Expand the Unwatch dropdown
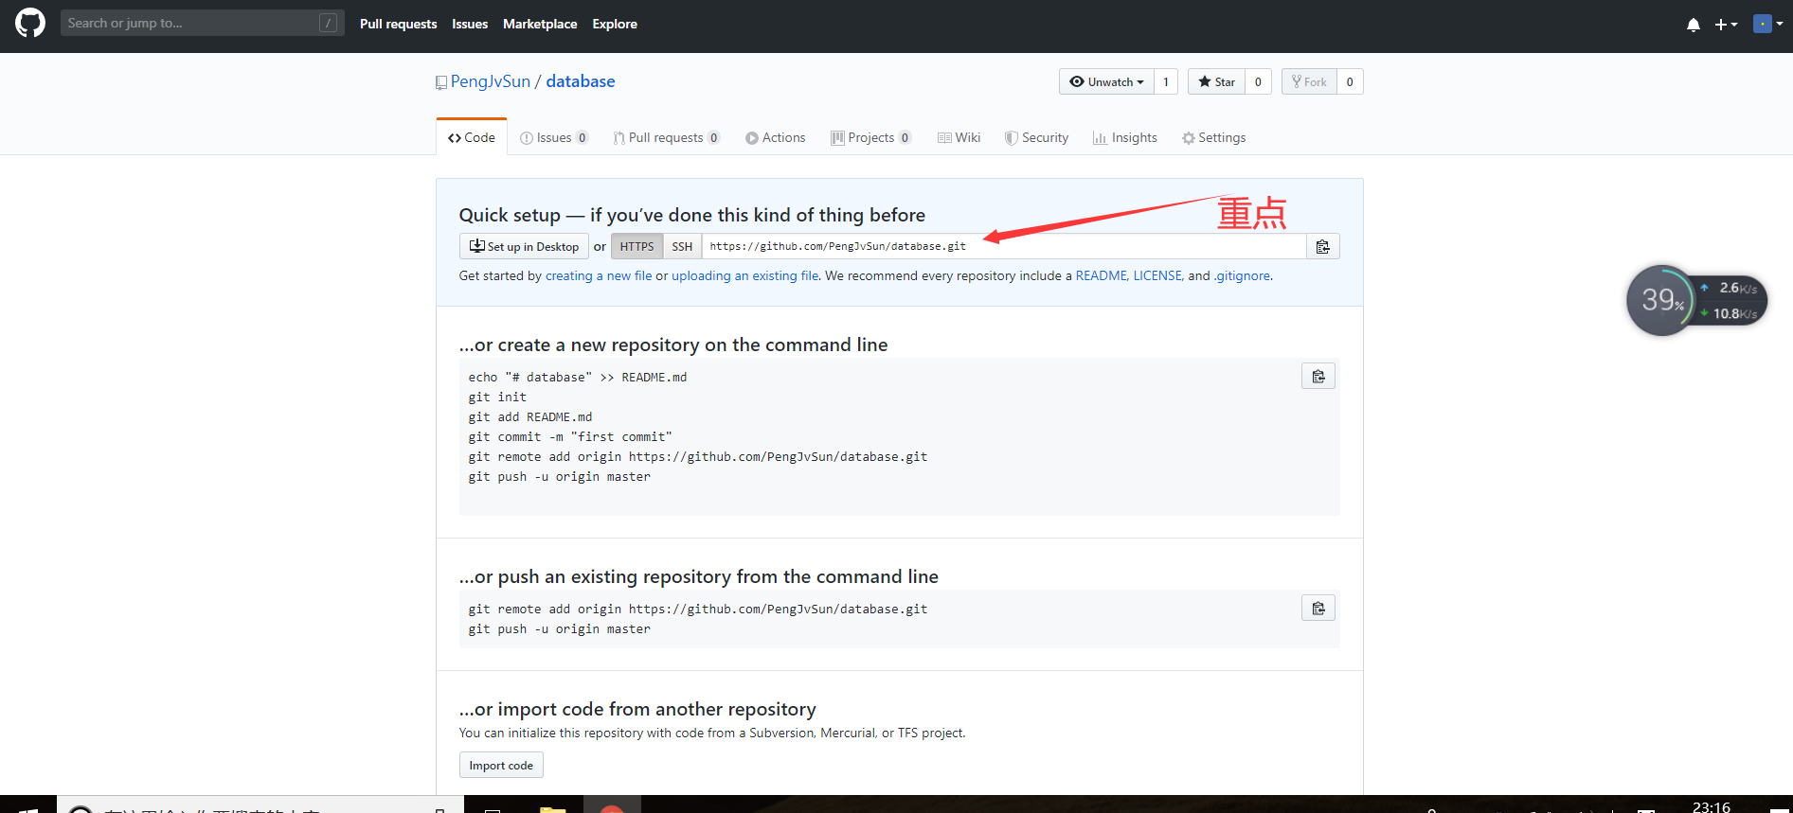 point(1106,81)
